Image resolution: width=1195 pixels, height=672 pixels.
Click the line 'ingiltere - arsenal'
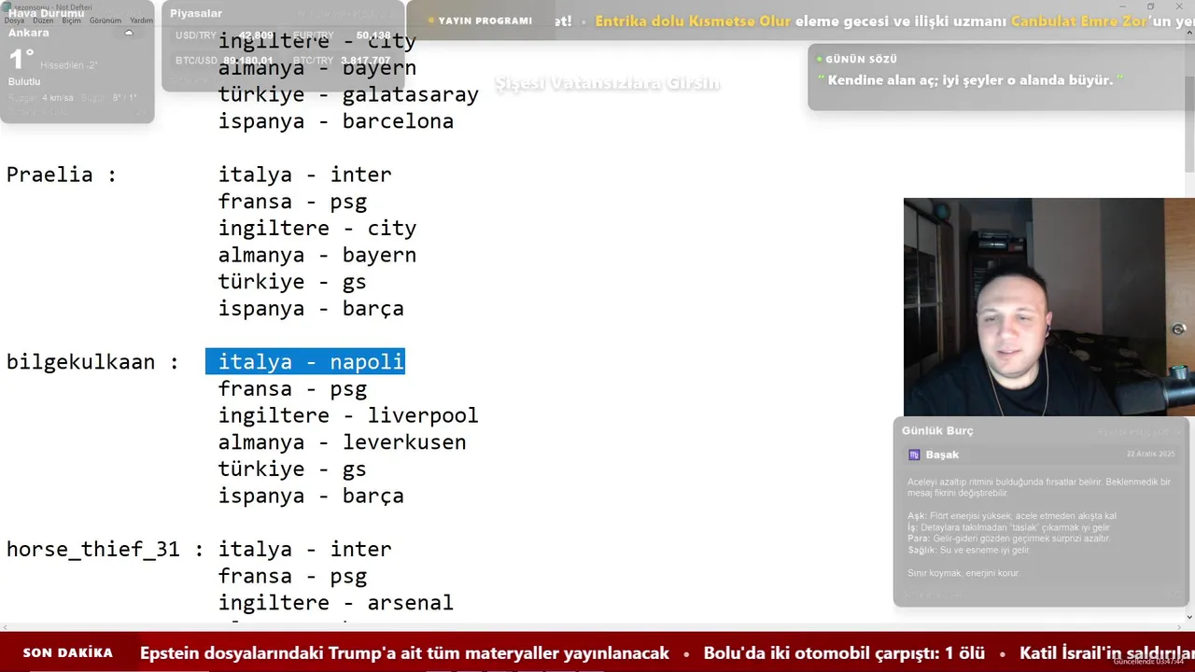(x=336, y=603)
